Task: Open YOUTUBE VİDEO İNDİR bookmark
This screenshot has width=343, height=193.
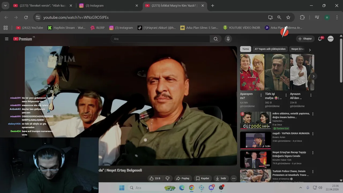Action: point(241,28)
